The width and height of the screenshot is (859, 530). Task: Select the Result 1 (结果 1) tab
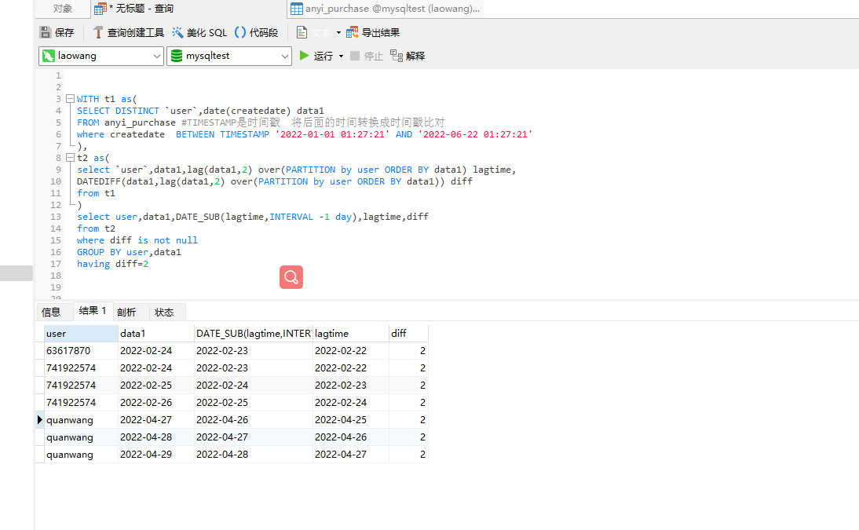93,311
